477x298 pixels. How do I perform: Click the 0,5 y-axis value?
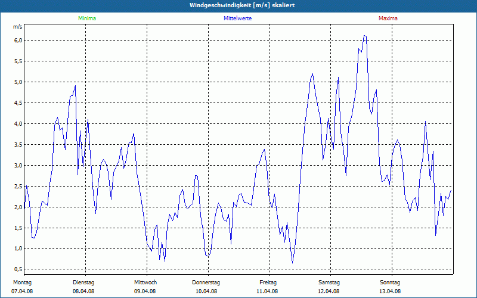click(x=18, y=269)
